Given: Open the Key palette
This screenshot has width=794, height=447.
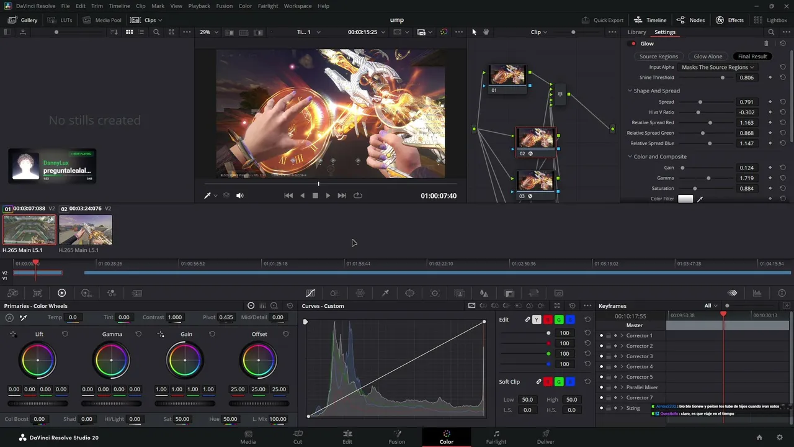Looking at the screenshot, I should click(509, 293).
